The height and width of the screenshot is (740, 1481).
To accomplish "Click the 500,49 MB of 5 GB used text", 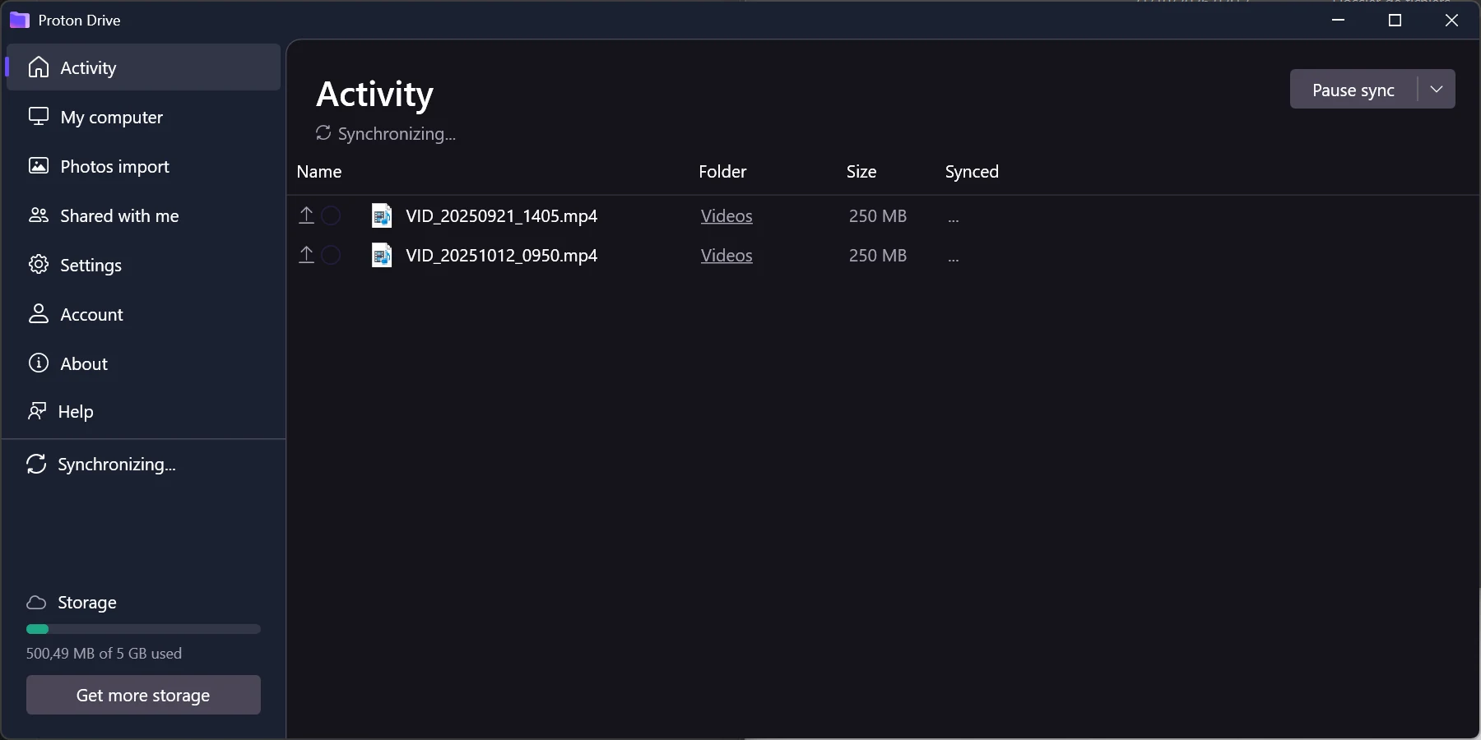I will tap(104, 654).
